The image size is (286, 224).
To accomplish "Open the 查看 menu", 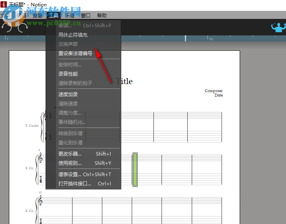I will tap(37, 15).
